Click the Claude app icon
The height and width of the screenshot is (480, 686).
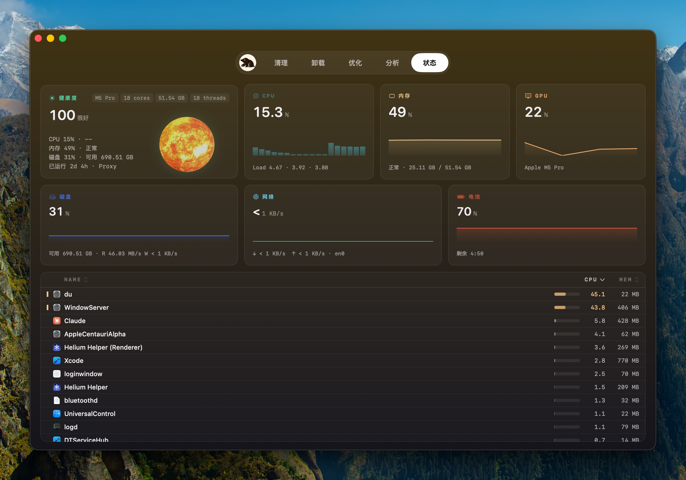[57, 321]
